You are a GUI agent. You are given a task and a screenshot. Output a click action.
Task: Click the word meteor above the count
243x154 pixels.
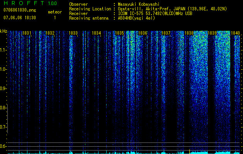point(55,12)
